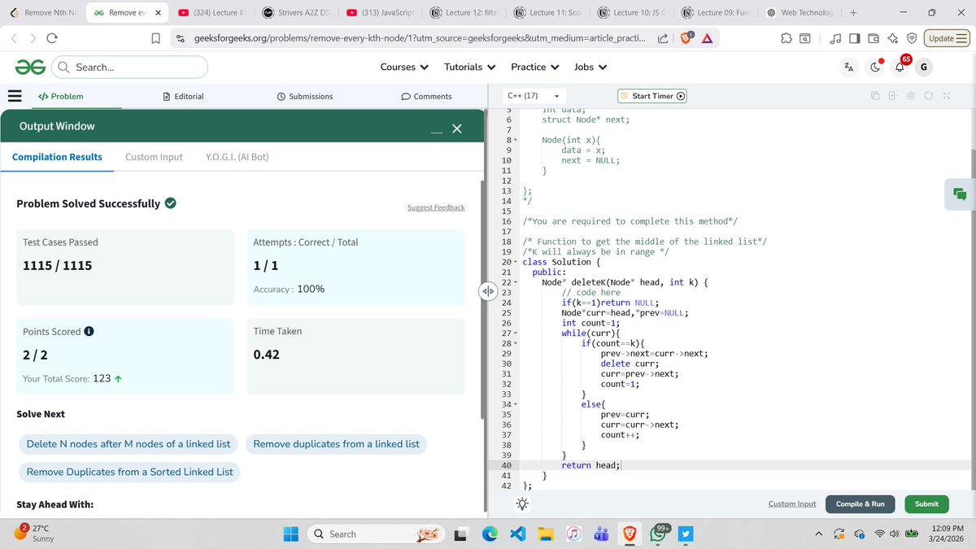Open the Y.O.G.I. (AI Bot) tab
The width and height of the screenshot is (976, 549).
pyautogui.click(x=237, y=157)
